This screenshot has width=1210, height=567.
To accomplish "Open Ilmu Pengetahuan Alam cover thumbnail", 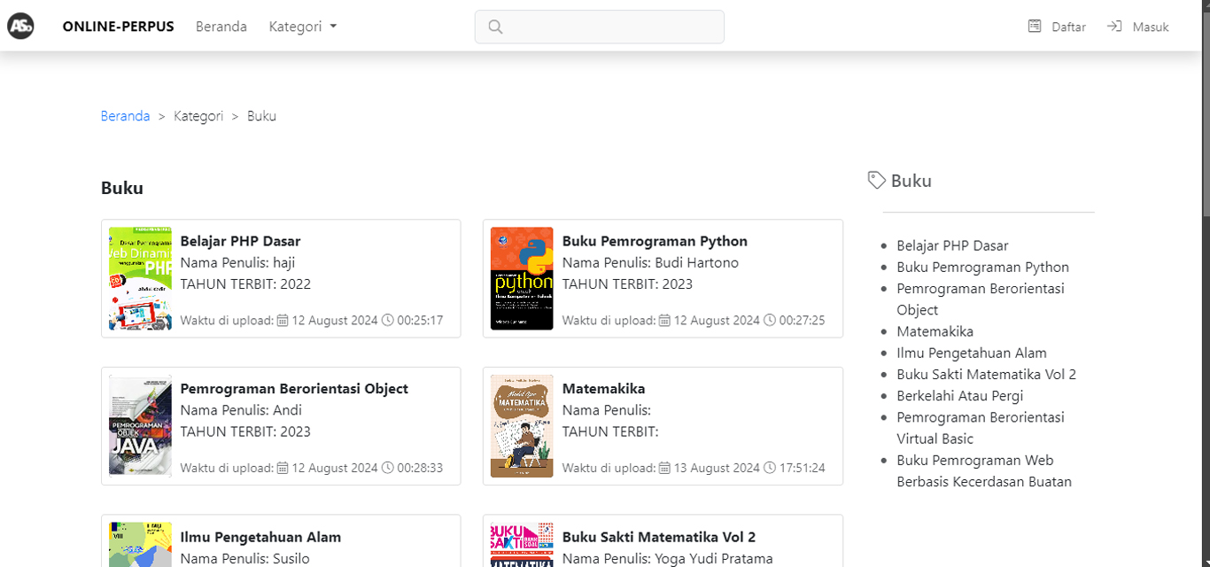I will [141, 544].
